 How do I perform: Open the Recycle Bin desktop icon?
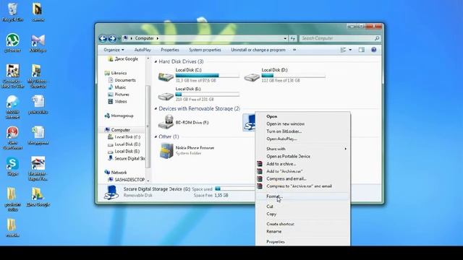click(12, 9)
